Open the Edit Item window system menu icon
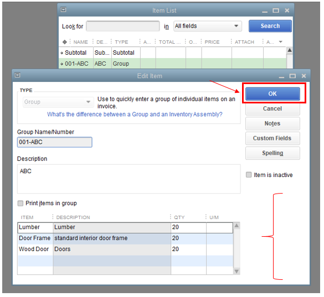The image size is (324, 297). [x=18, y=75]
